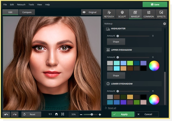Pick dusty pink lower eyeshadow swatch

[x=143, y=102]
